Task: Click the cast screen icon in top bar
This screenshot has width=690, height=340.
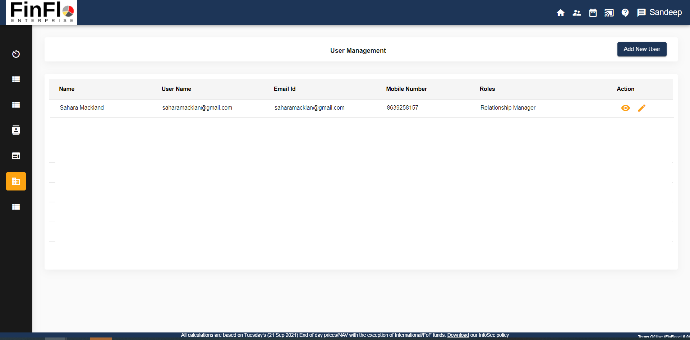Action: pos(609,13)
